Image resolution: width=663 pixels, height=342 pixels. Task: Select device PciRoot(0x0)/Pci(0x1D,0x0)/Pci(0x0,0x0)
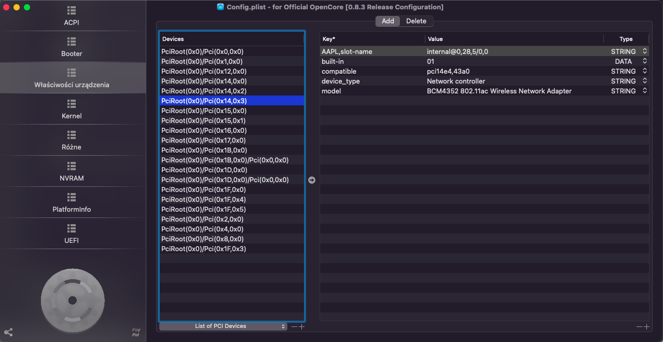coord(232,180)
